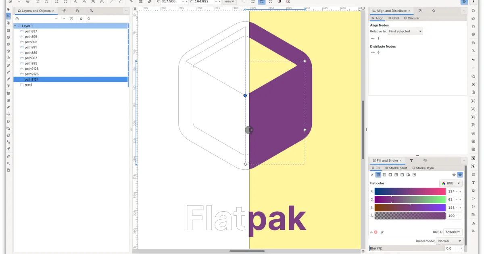The width and height of the screenshot is (484, 254).
Task: Switch to the Circular tab
Action: coord(411,18)
